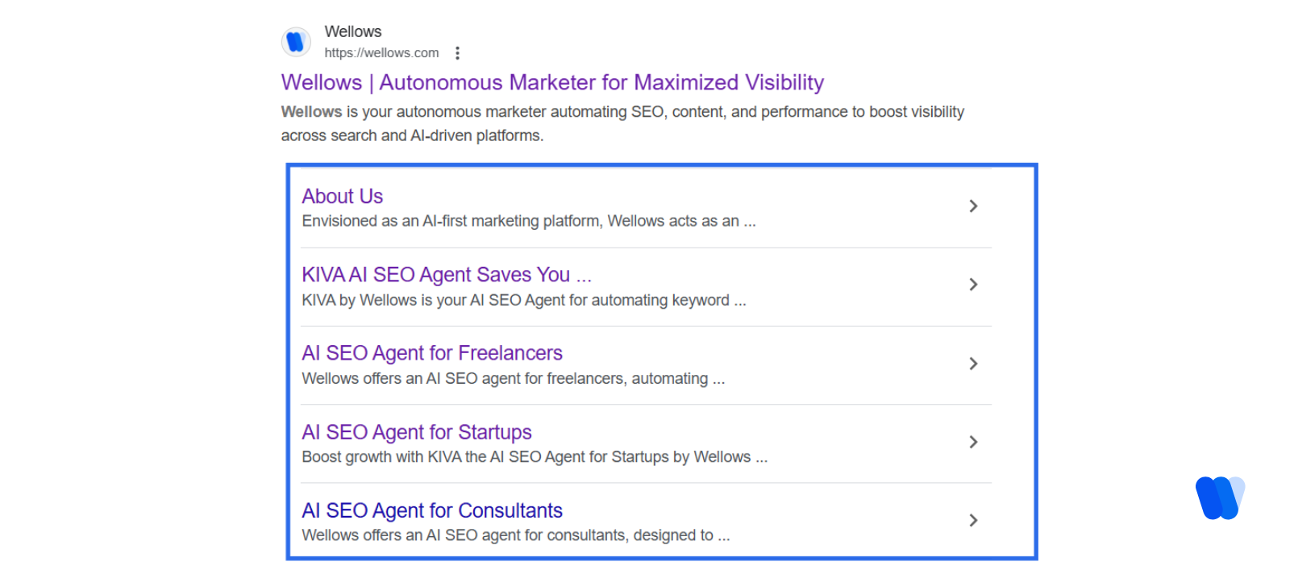Click 'KIVA by Wellows is your AI' snippet
Screen dimensions: 1294x570
pos(523,300)
